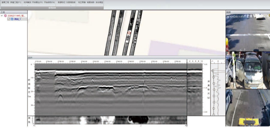Apply 校正零偏 zero offset correction

click(x=82, y=2)
